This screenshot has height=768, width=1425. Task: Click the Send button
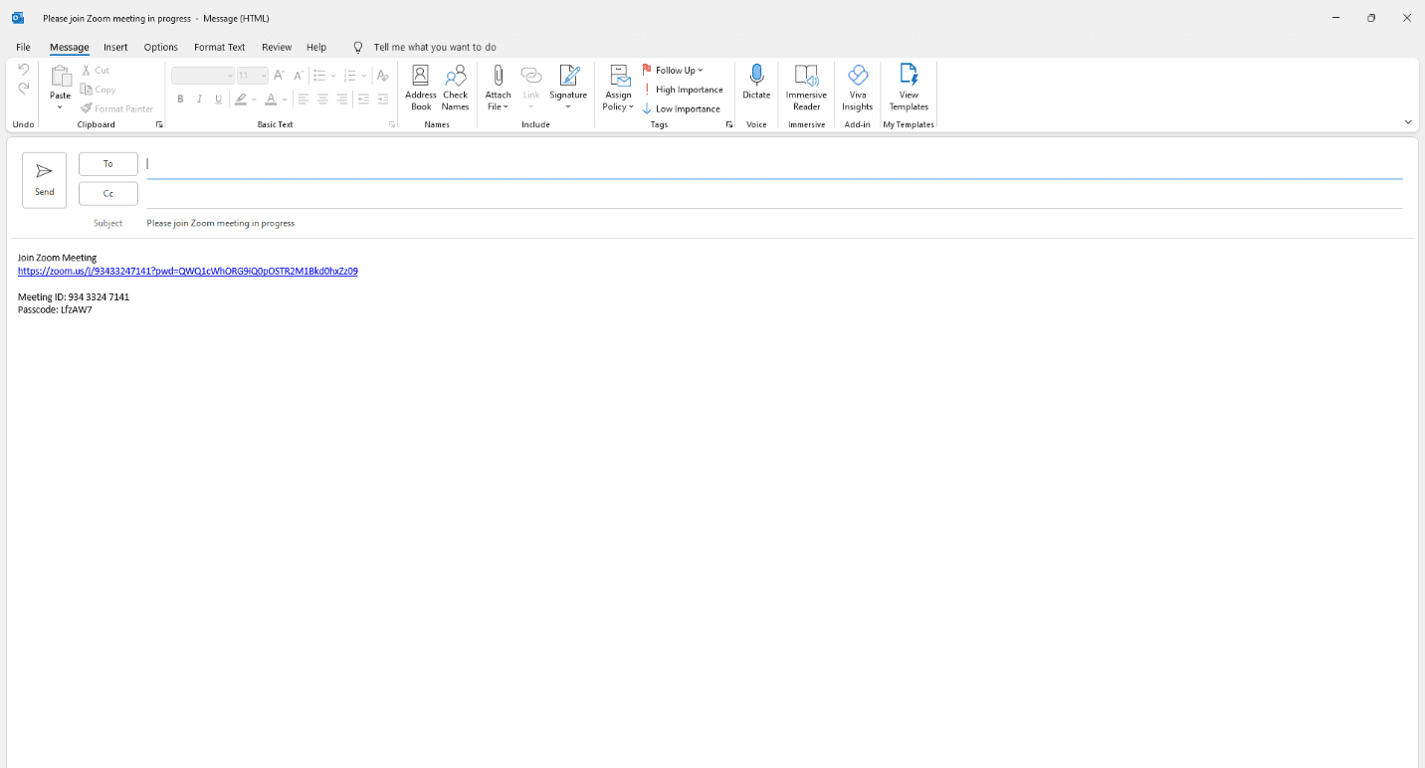[44, 180]
